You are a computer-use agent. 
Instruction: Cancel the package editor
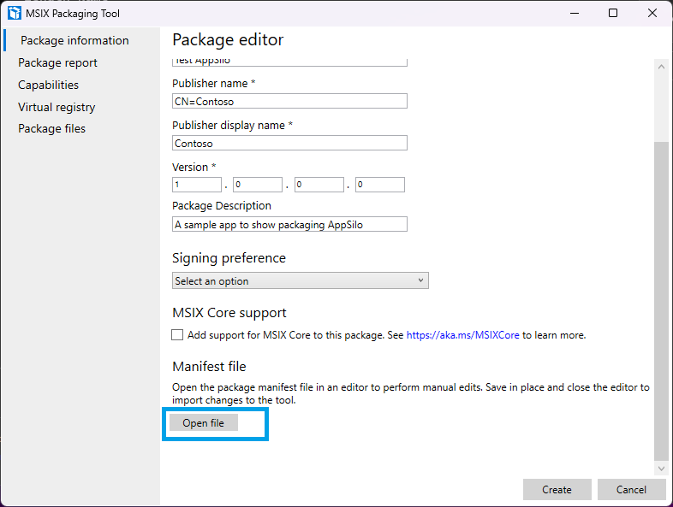[x=631, y=489]
